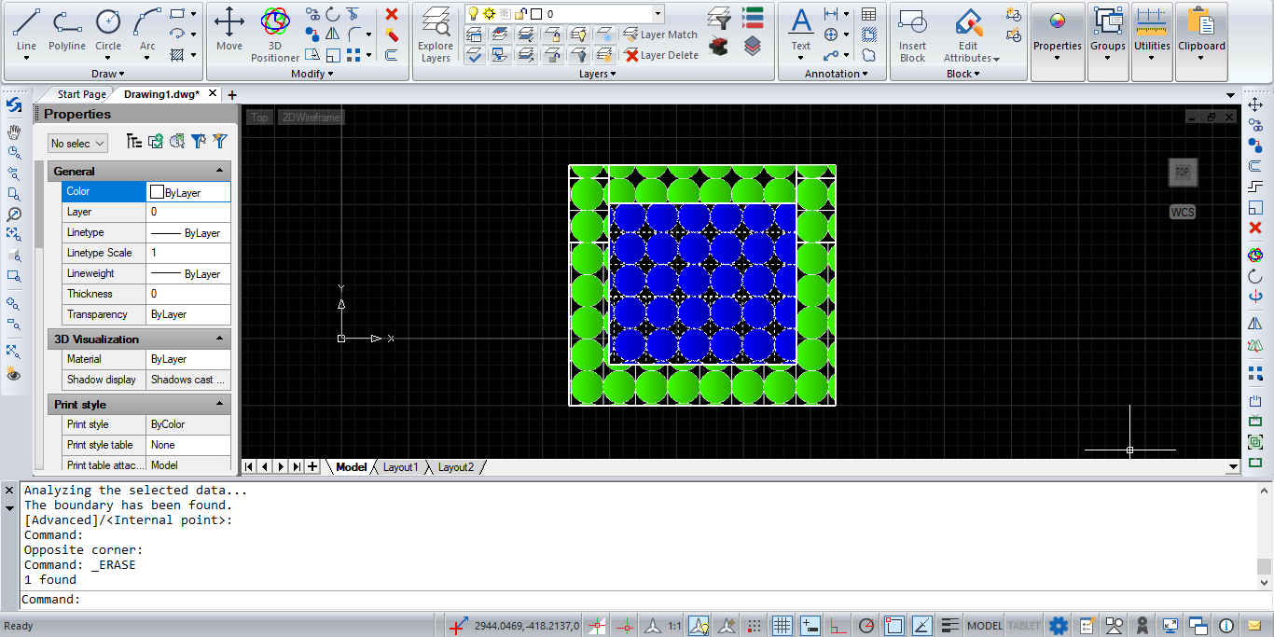Click the Fillet tool icon
This screenshot has height=637, width=1274.
pos(354,35)
